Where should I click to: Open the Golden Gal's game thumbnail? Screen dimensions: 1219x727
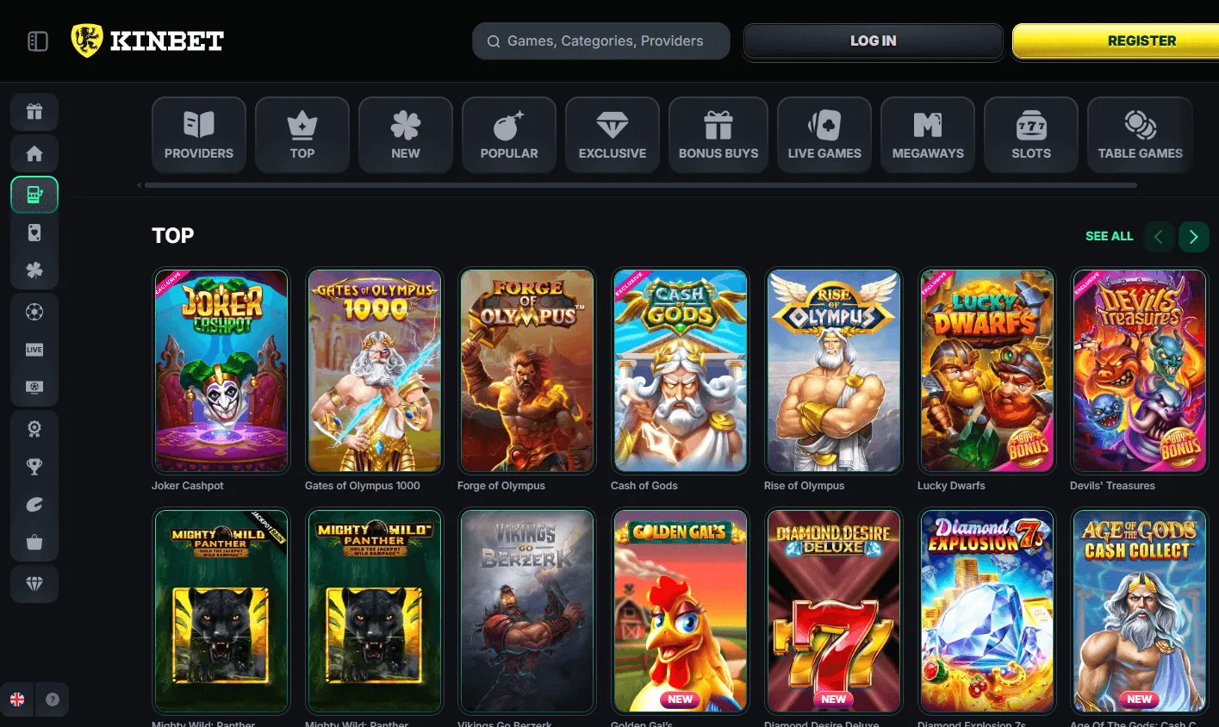click(x=681, y=611)
